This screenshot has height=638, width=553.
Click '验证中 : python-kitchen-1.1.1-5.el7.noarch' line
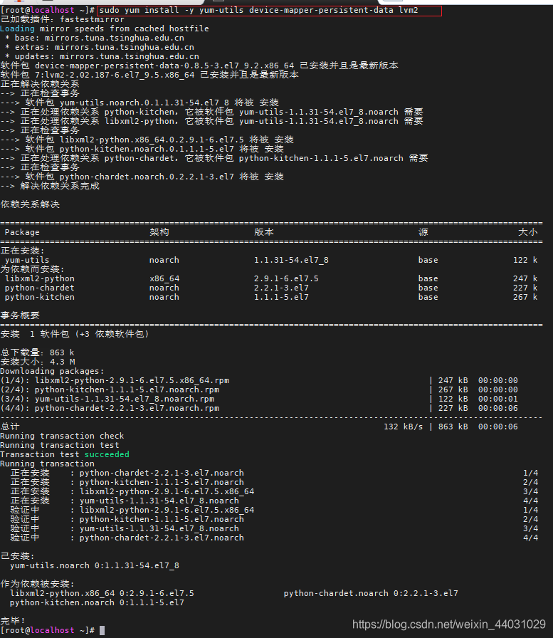tap(274, 520)
